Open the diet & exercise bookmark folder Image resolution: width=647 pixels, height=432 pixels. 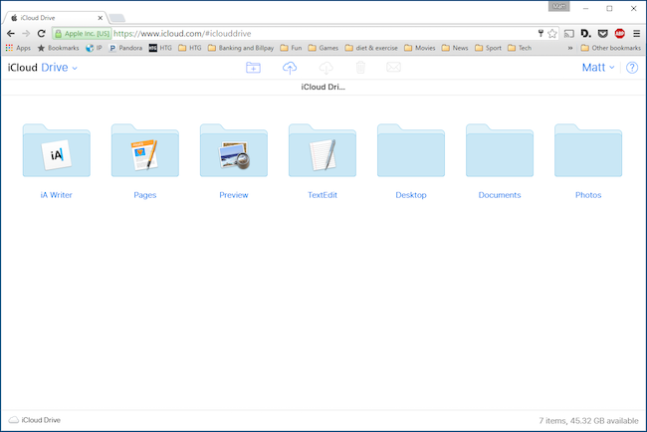371,48
